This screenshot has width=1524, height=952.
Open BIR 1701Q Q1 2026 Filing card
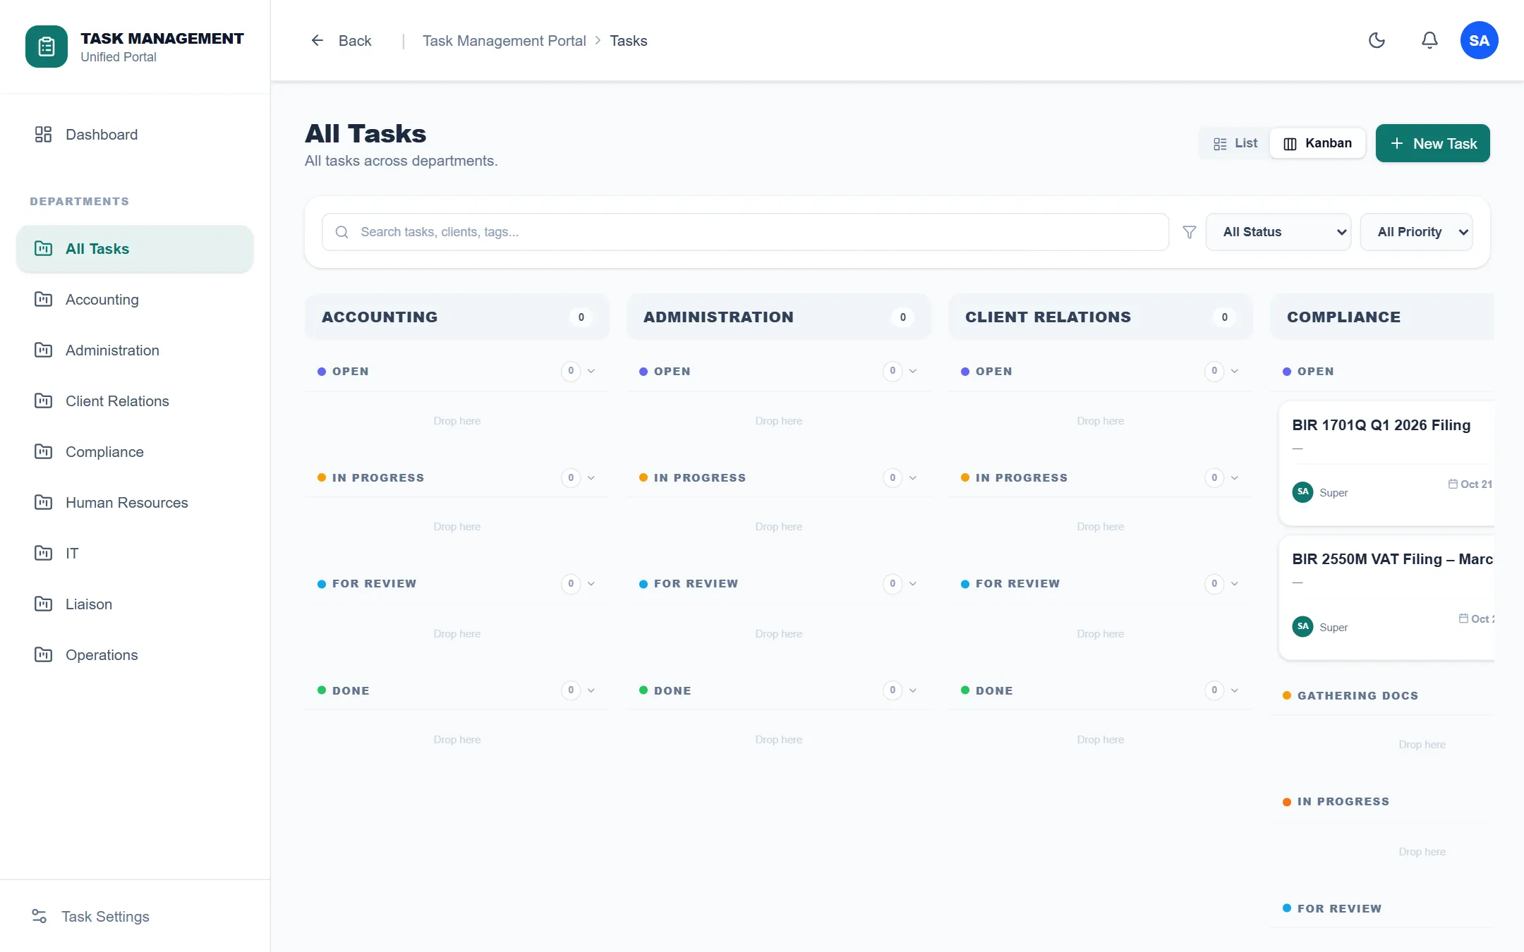pos(1386,463)
